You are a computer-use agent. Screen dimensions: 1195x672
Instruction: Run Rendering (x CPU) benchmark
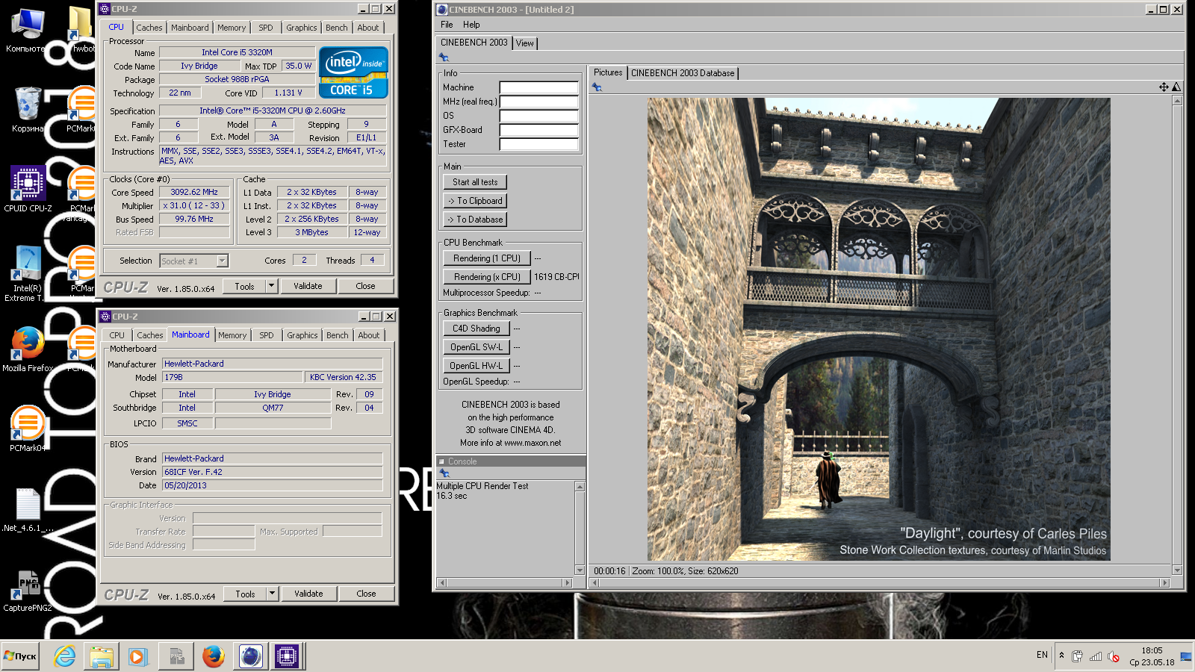point(487,277)
